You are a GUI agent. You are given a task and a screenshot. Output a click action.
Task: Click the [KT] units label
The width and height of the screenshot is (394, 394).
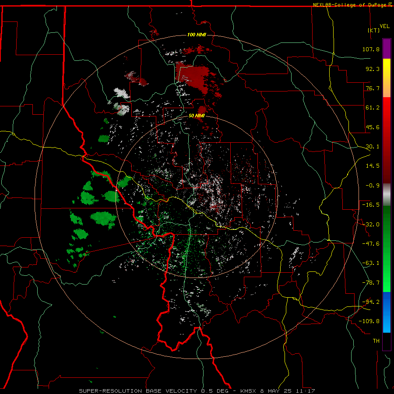pyautogui.click(x=374, y=30)
